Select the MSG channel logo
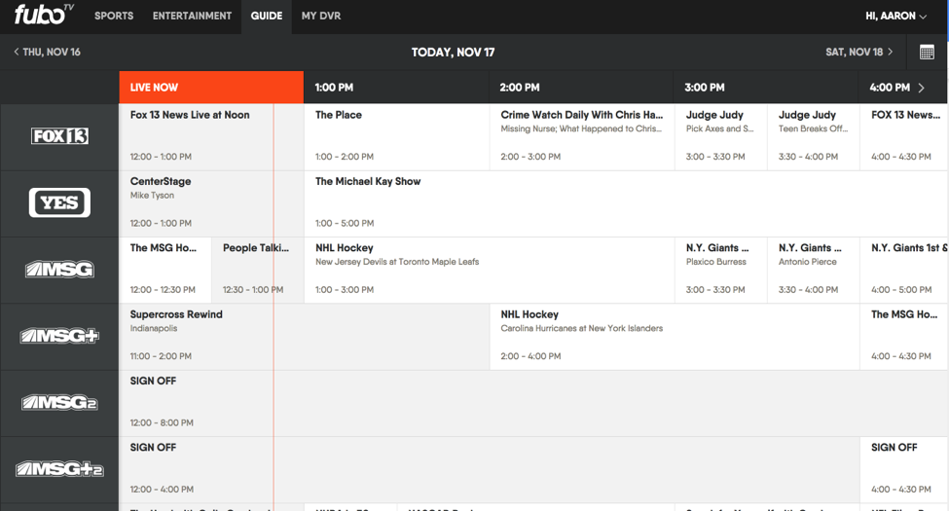Screen dimensions: 949x511 [59, 270]
